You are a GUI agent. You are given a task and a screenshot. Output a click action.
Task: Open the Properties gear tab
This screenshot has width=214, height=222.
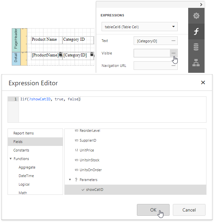[196, 16]
